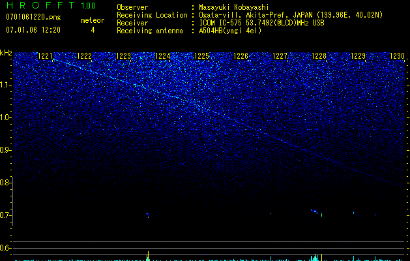Screen dimensions: 410x261
Task: Click the HROFFT 1.0.0 title text
Action: tap(51, 5)
